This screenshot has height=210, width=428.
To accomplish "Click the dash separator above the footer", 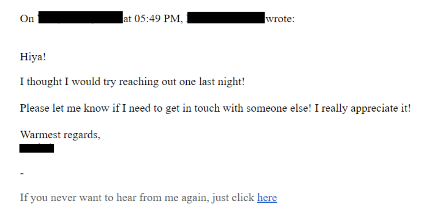I will 22,173.
